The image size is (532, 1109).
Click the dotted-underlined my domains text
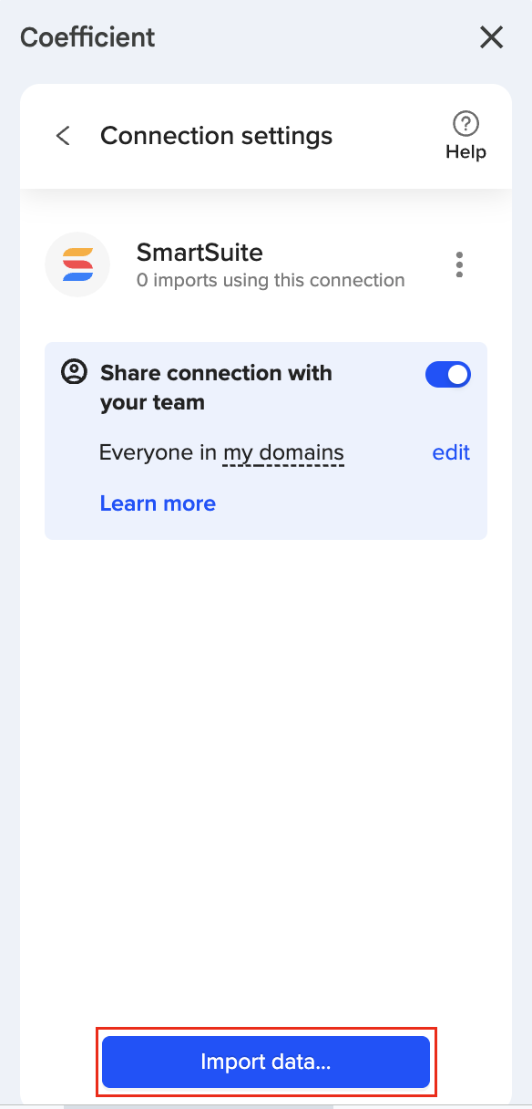point(283,452)
